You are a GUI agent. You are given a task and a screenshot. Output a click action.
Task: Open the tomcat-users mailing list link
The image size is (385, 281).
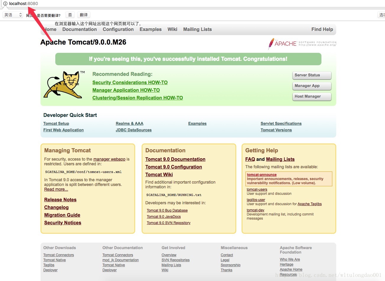[x=257, y=189]
